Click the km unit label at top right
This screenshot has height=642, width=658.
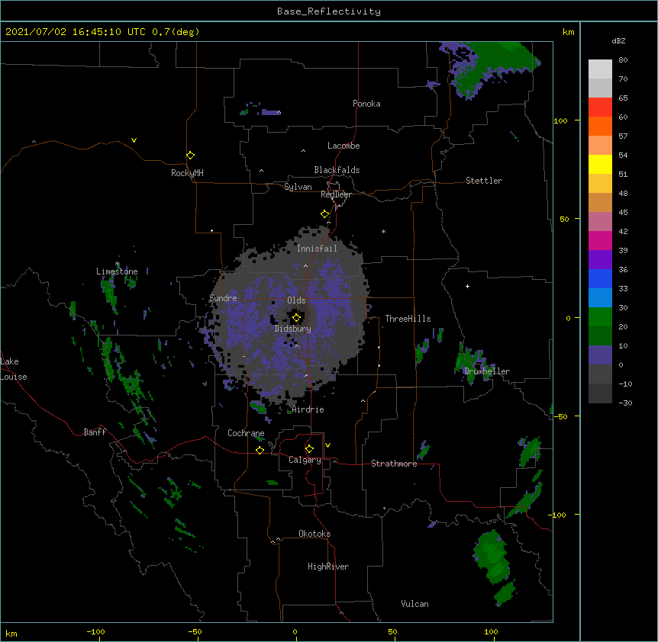568,32
